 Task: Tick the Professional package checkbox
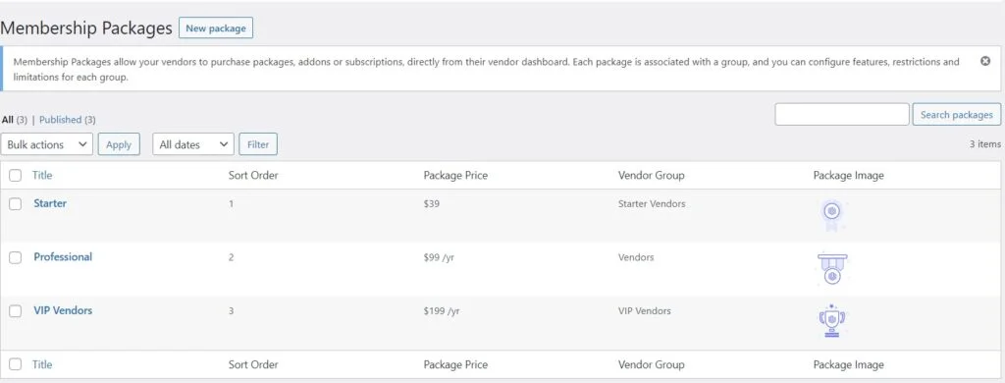16,257
